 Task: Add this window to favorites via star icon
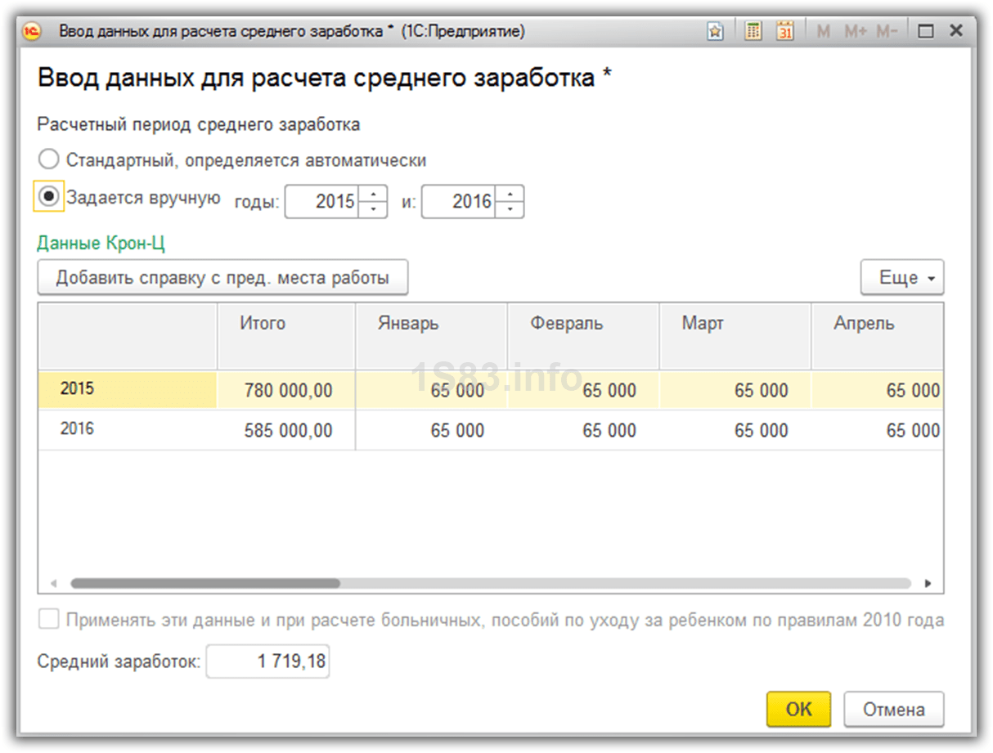tap(715, 32)
